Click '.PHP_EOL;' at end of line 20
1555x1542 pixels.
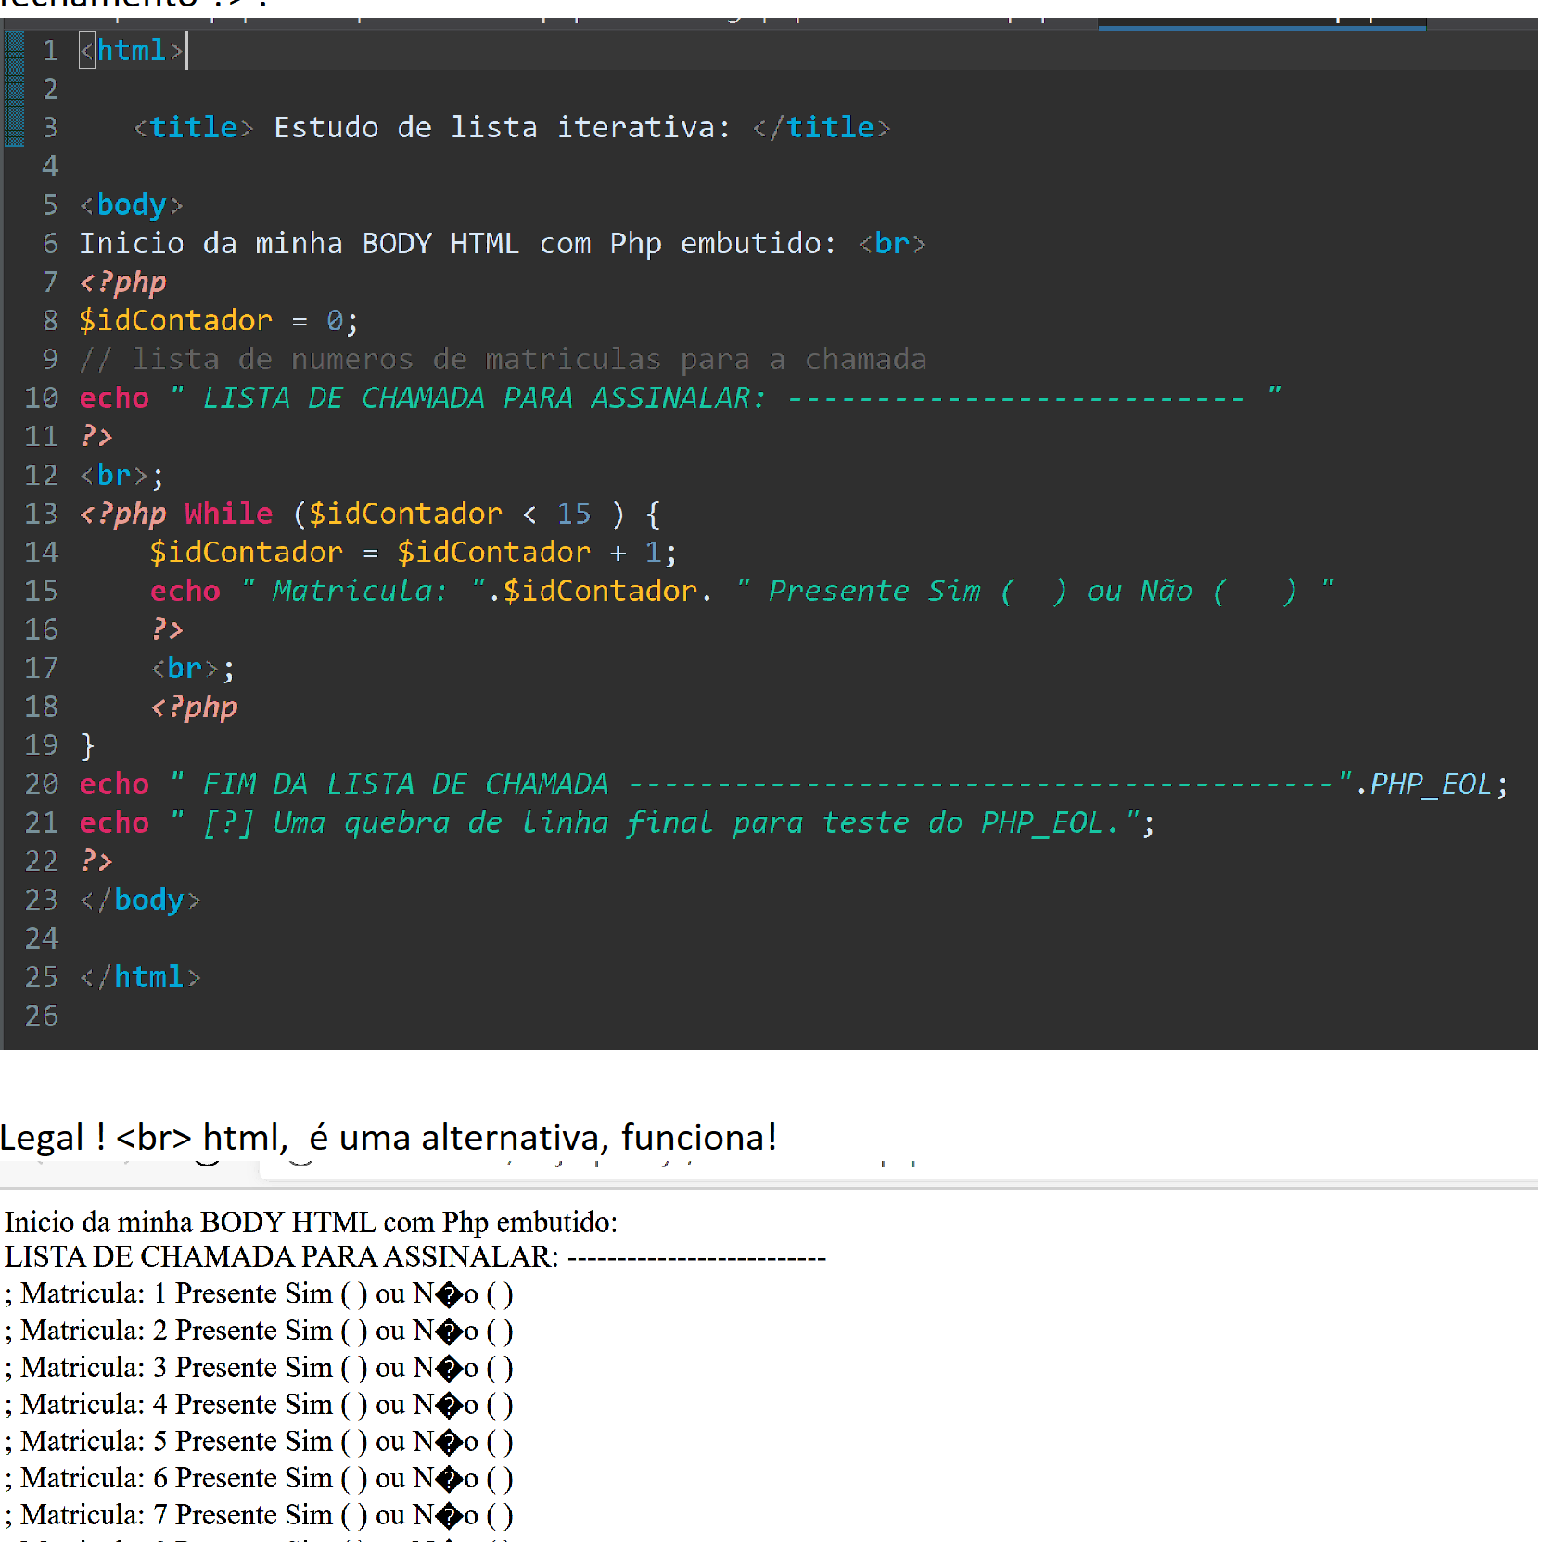1432,784
